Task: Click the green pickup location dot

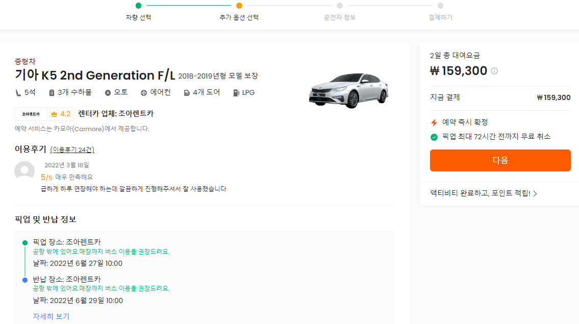Action: click(x=25, y=243)
